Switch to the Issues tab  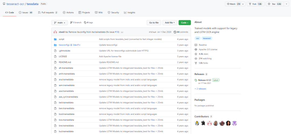coord(26,12)
